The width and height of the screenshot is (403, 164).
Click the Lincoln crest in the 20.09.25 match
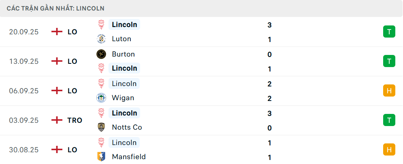[x=101, y=25]
